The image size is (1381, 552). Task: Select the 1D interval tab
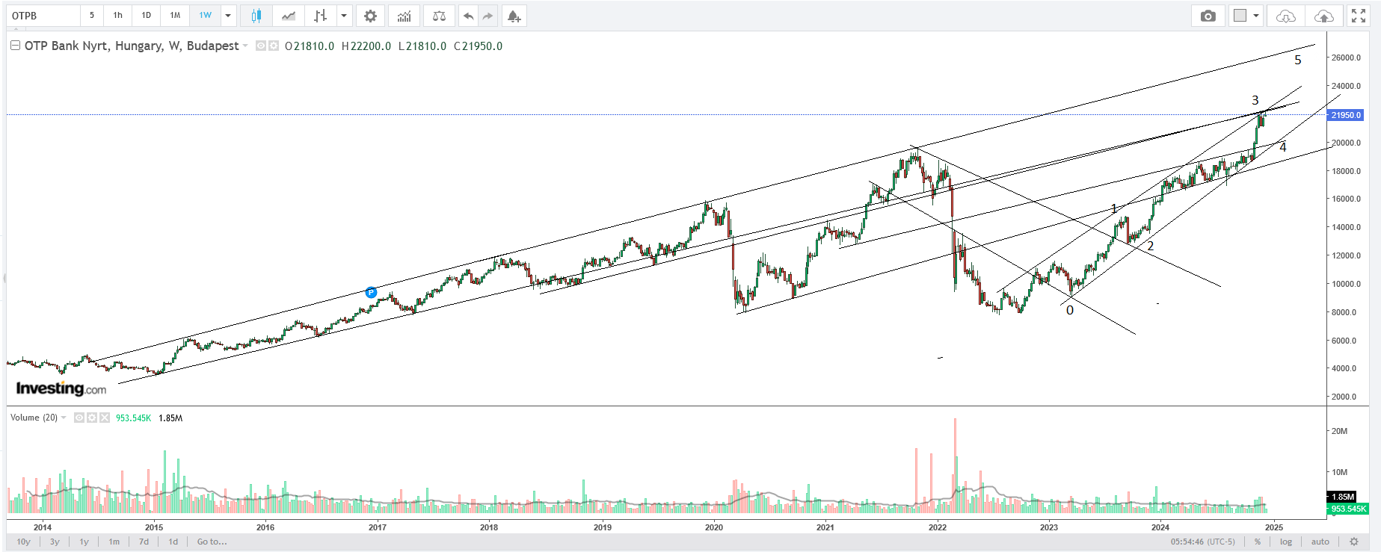coord(147,16)
